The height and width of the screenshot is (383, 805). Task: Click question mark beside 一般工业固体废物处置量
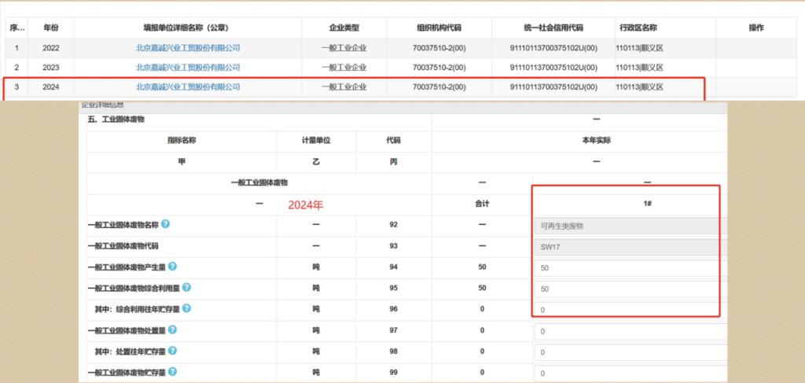172,330
